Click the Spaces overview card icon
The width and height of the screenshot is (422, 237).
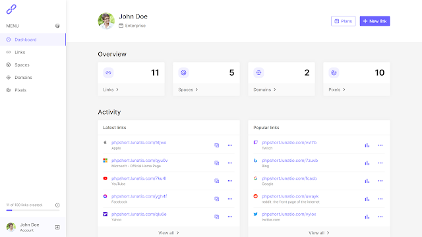(x=183, y=72)
